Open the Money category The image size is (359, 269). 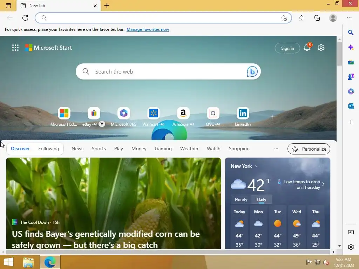pyautogui.click(x=139, y=149)
